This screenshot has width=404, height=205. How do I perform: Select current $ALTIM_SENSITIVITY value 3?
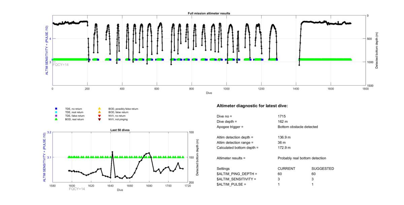click(279, 179)
